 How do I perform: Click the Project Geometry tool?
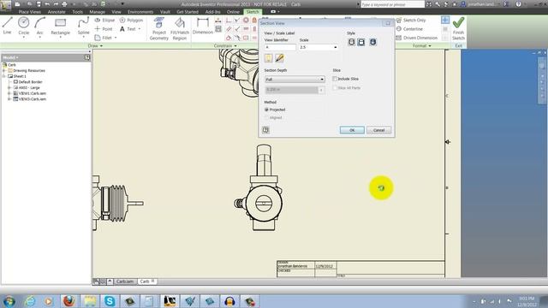click(159, 28)
